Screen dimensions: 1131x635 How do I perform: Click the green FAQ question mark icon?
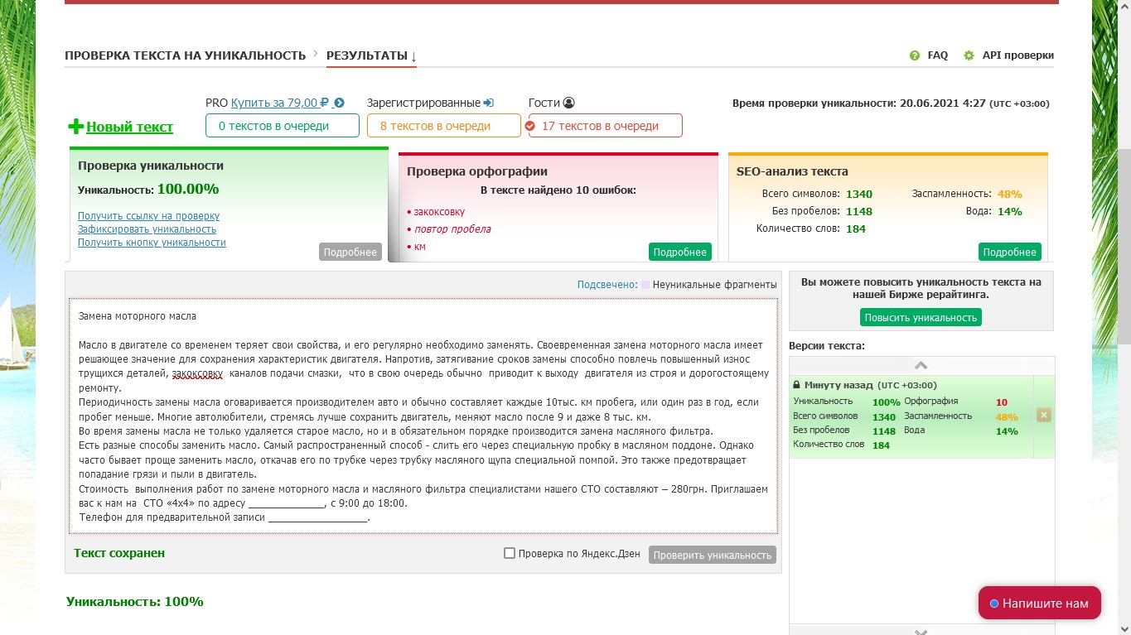[x=915, y=55]
